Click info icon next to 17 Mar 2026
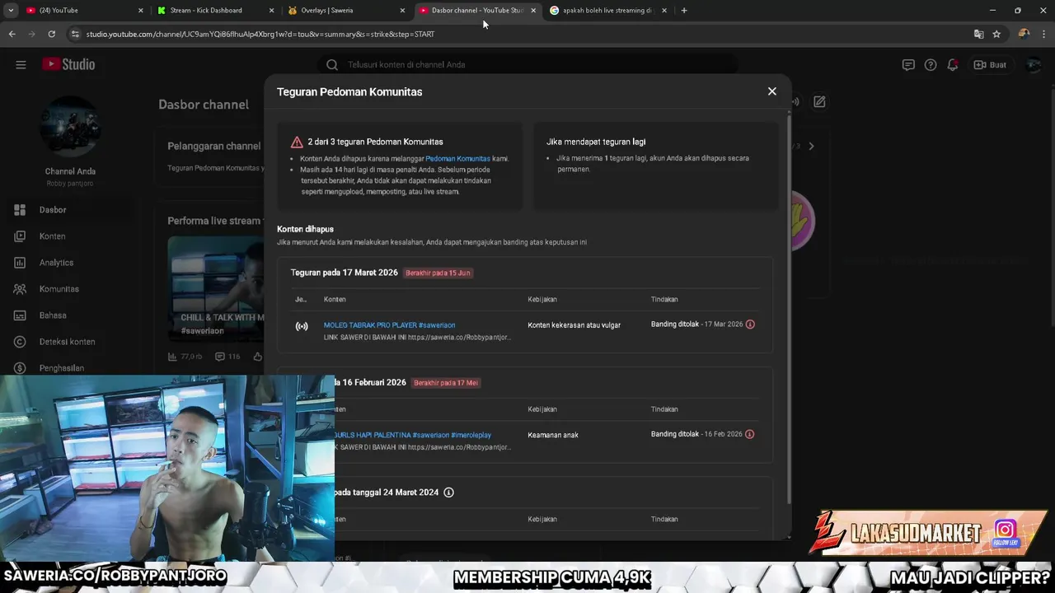Image resolution: width=1055 pixels, height=593 pixels. 750,325
